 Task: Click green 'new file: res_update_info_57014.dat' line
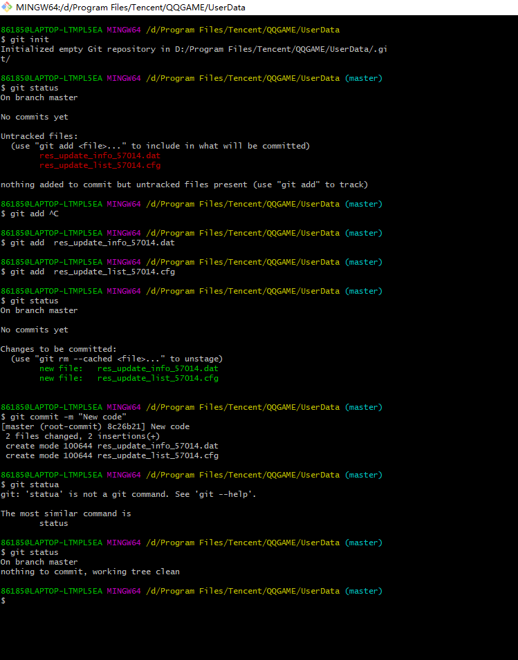[x=129, y=369]
